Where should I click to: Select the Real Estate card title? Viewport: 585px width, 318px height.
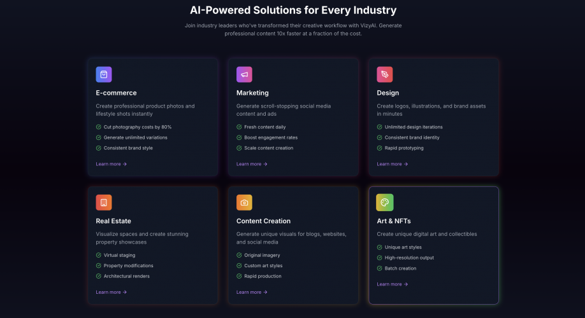tap(113, 221)
